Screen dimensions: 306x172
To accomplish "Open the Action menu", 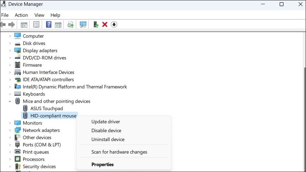I will click(x=21, y=15).
